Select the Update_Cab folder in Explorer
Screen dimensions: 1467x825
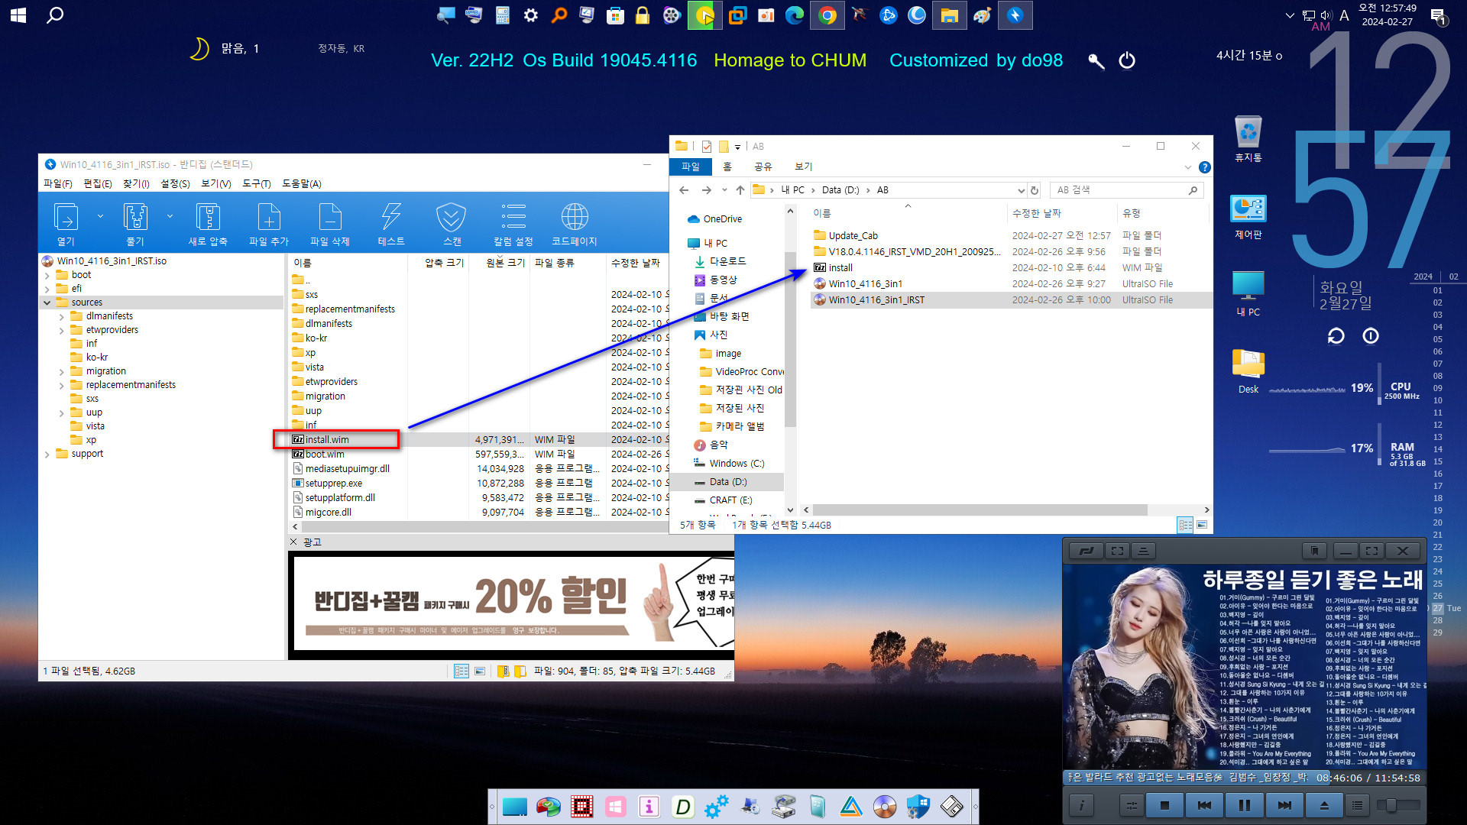(853, 235)
